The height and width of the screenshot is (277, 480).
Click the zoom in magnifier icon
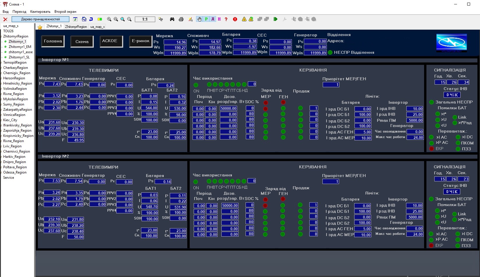pyautogui.click(x=109, y=19)
